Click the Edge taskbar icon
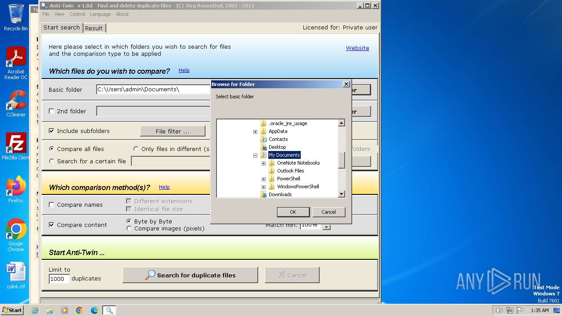The height and width of the screenshot is (316, 562). click(x=94, y=310)
